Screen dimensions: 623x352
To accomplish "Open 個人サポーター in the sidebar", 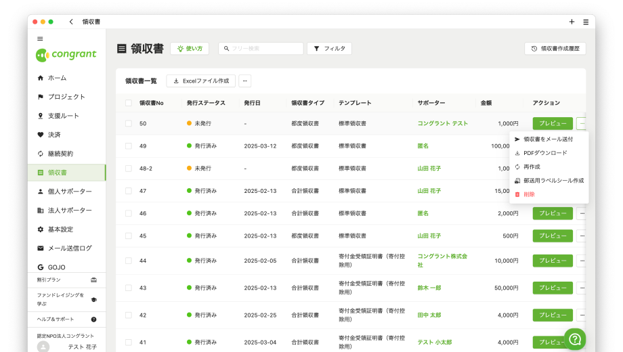I will tap(66, 192).
